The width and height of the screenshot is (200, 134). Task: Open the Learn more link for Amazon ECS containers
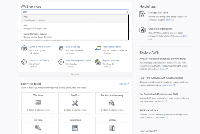(x=159, y=101)
